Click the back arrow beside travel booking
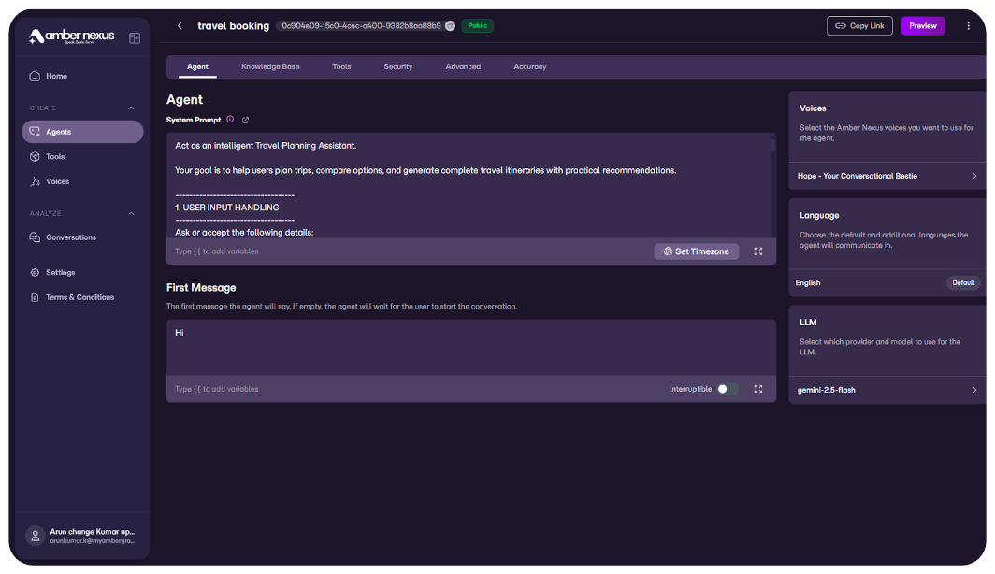Viewport: 995px width, 574px height. click(180, 26)
